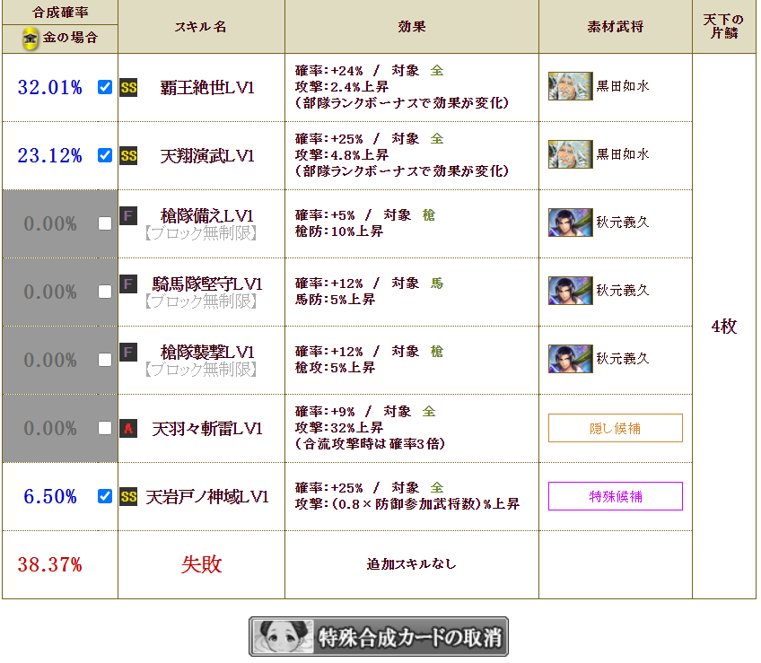Click 攻撃:2.4%上昇 effect text
The width and height of the screenshot is (761, 663).
point(342,87)
